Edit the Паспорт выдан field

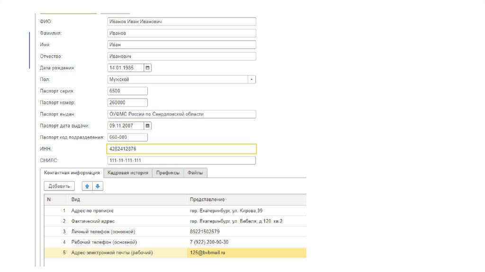(x=182, y=114)
